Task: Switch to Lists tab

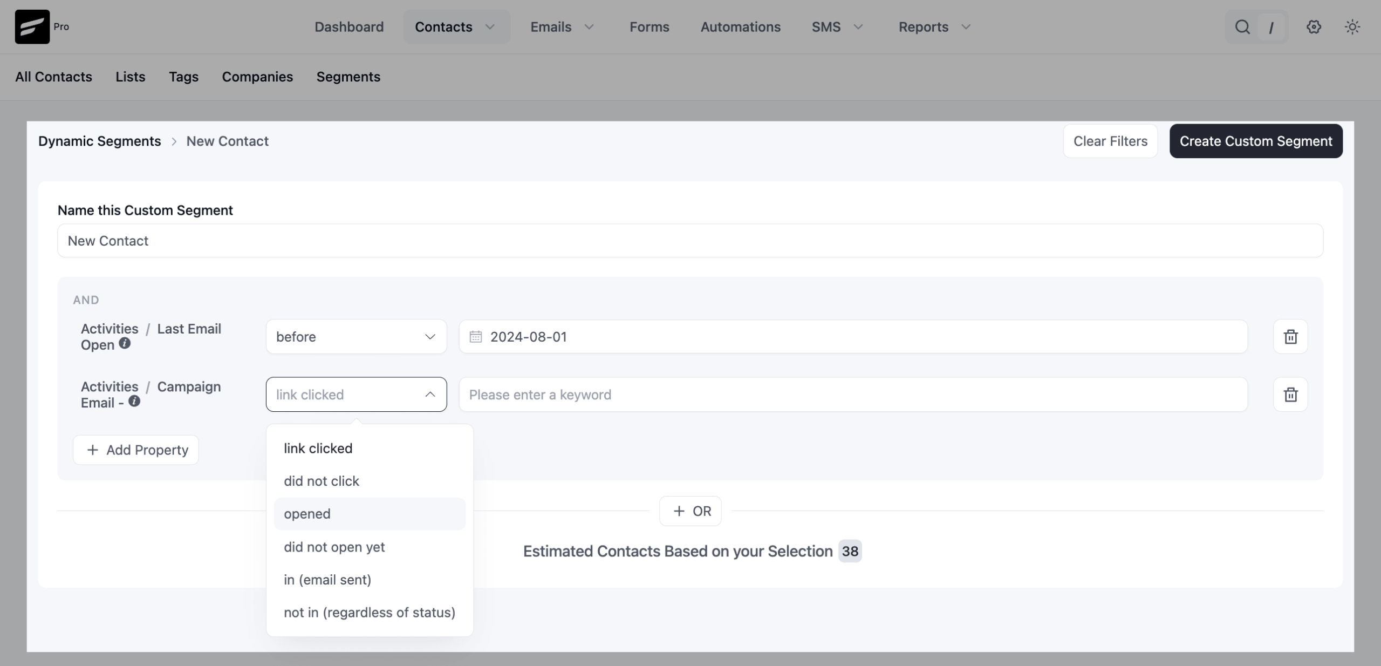Action: tap(130, 77)
